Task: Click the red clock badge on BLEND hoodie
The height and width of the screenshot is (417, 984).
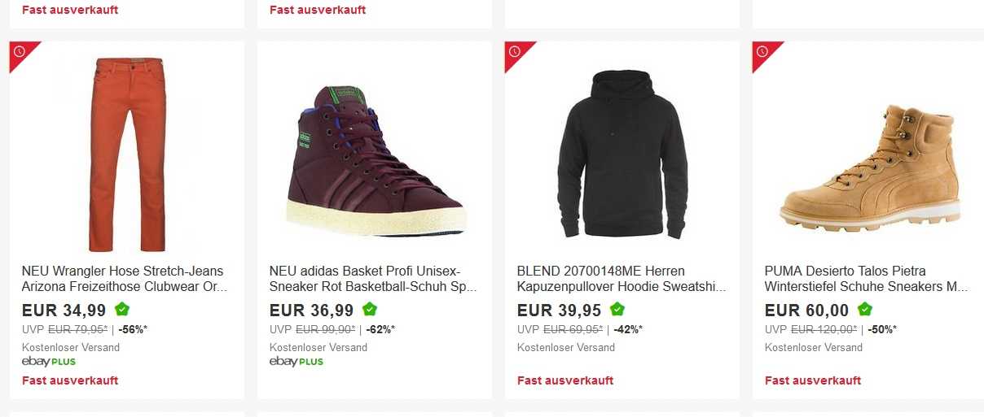Action: [515, 52]
